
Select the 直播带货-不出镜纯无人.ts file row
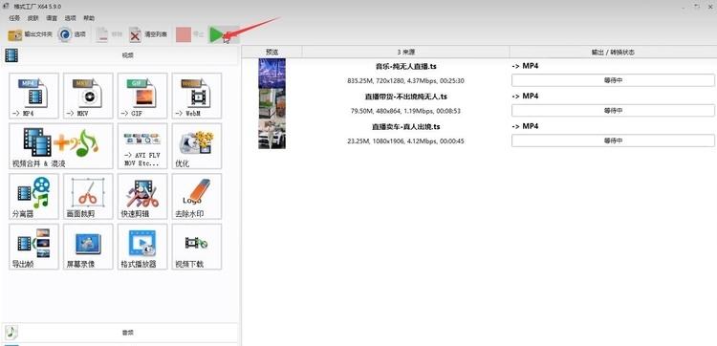pyautogui.click(x=479, y=103)
